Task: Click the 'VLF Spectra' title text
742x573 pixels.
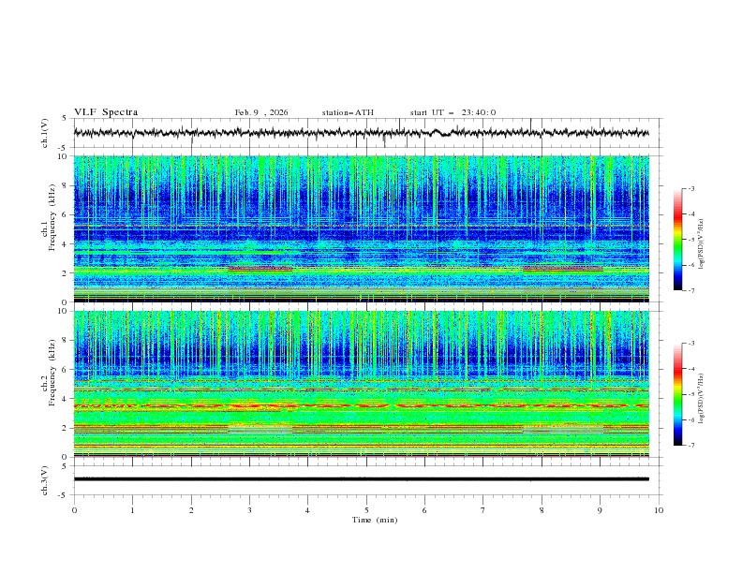Action: (x=106, y=112)
